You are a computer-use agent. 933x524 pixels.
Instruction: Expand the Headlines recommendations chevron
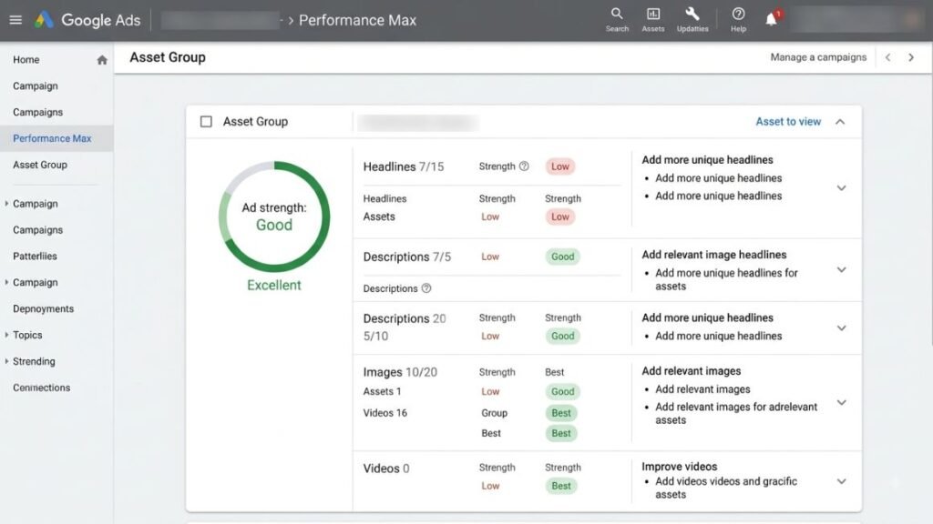click(841, 187)
